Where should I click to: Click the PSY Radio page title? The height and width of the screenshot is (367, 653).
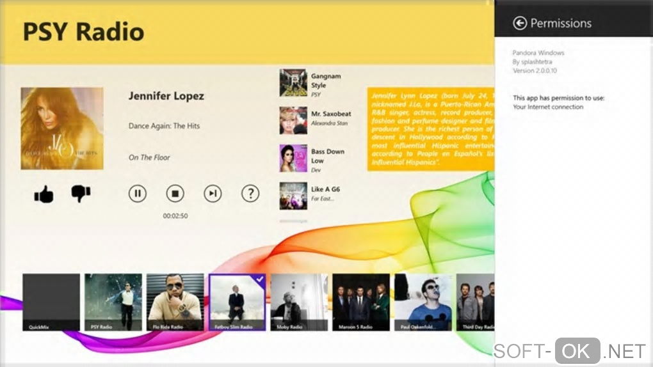[84, 31]
